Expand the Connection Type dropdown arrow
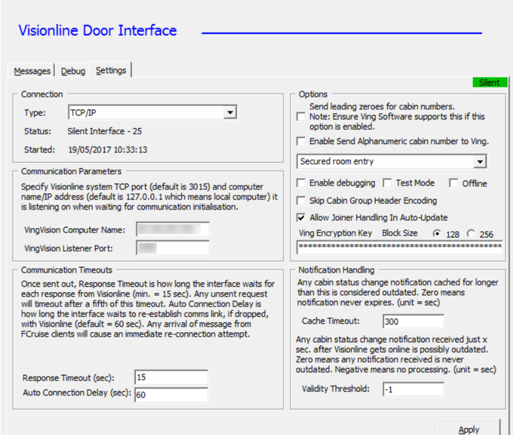The height and width of the screenshot is (435, 513). point(230,112)
